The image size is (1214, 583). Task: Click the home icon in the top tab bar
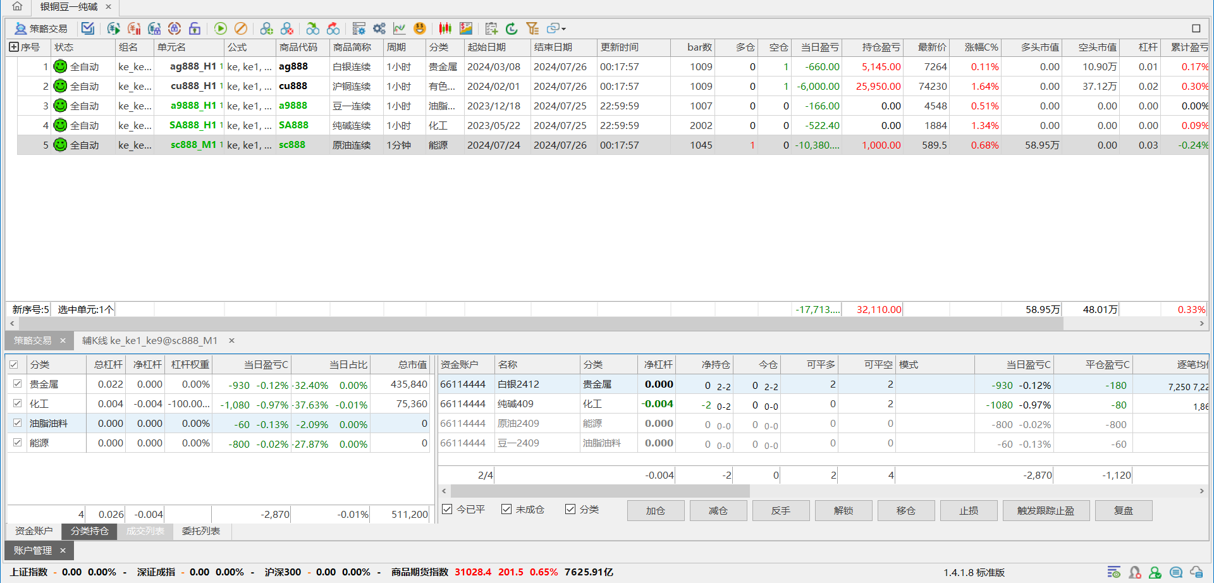tap(17, 6)
